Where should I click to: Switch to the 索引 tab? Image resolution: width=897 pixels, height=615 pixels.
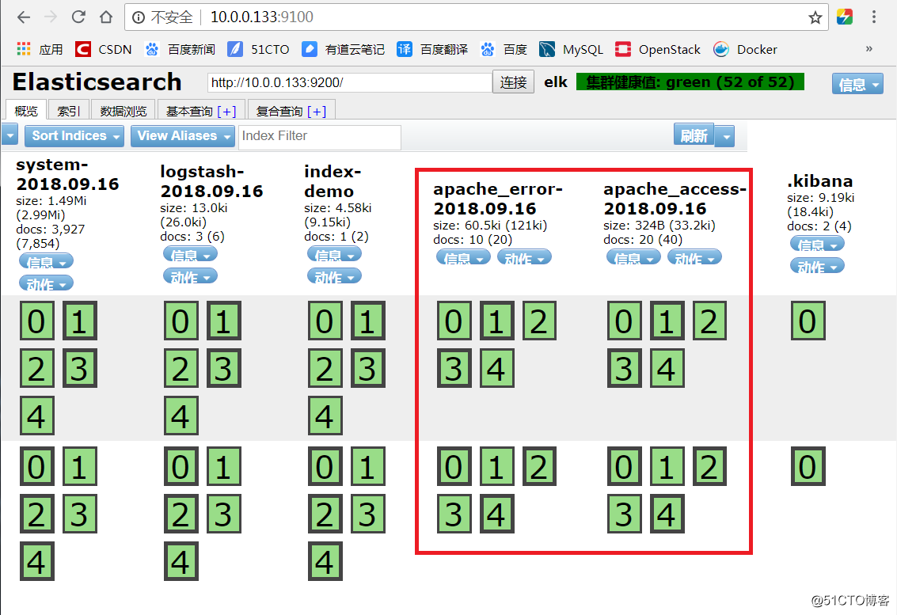click(69, 110)
